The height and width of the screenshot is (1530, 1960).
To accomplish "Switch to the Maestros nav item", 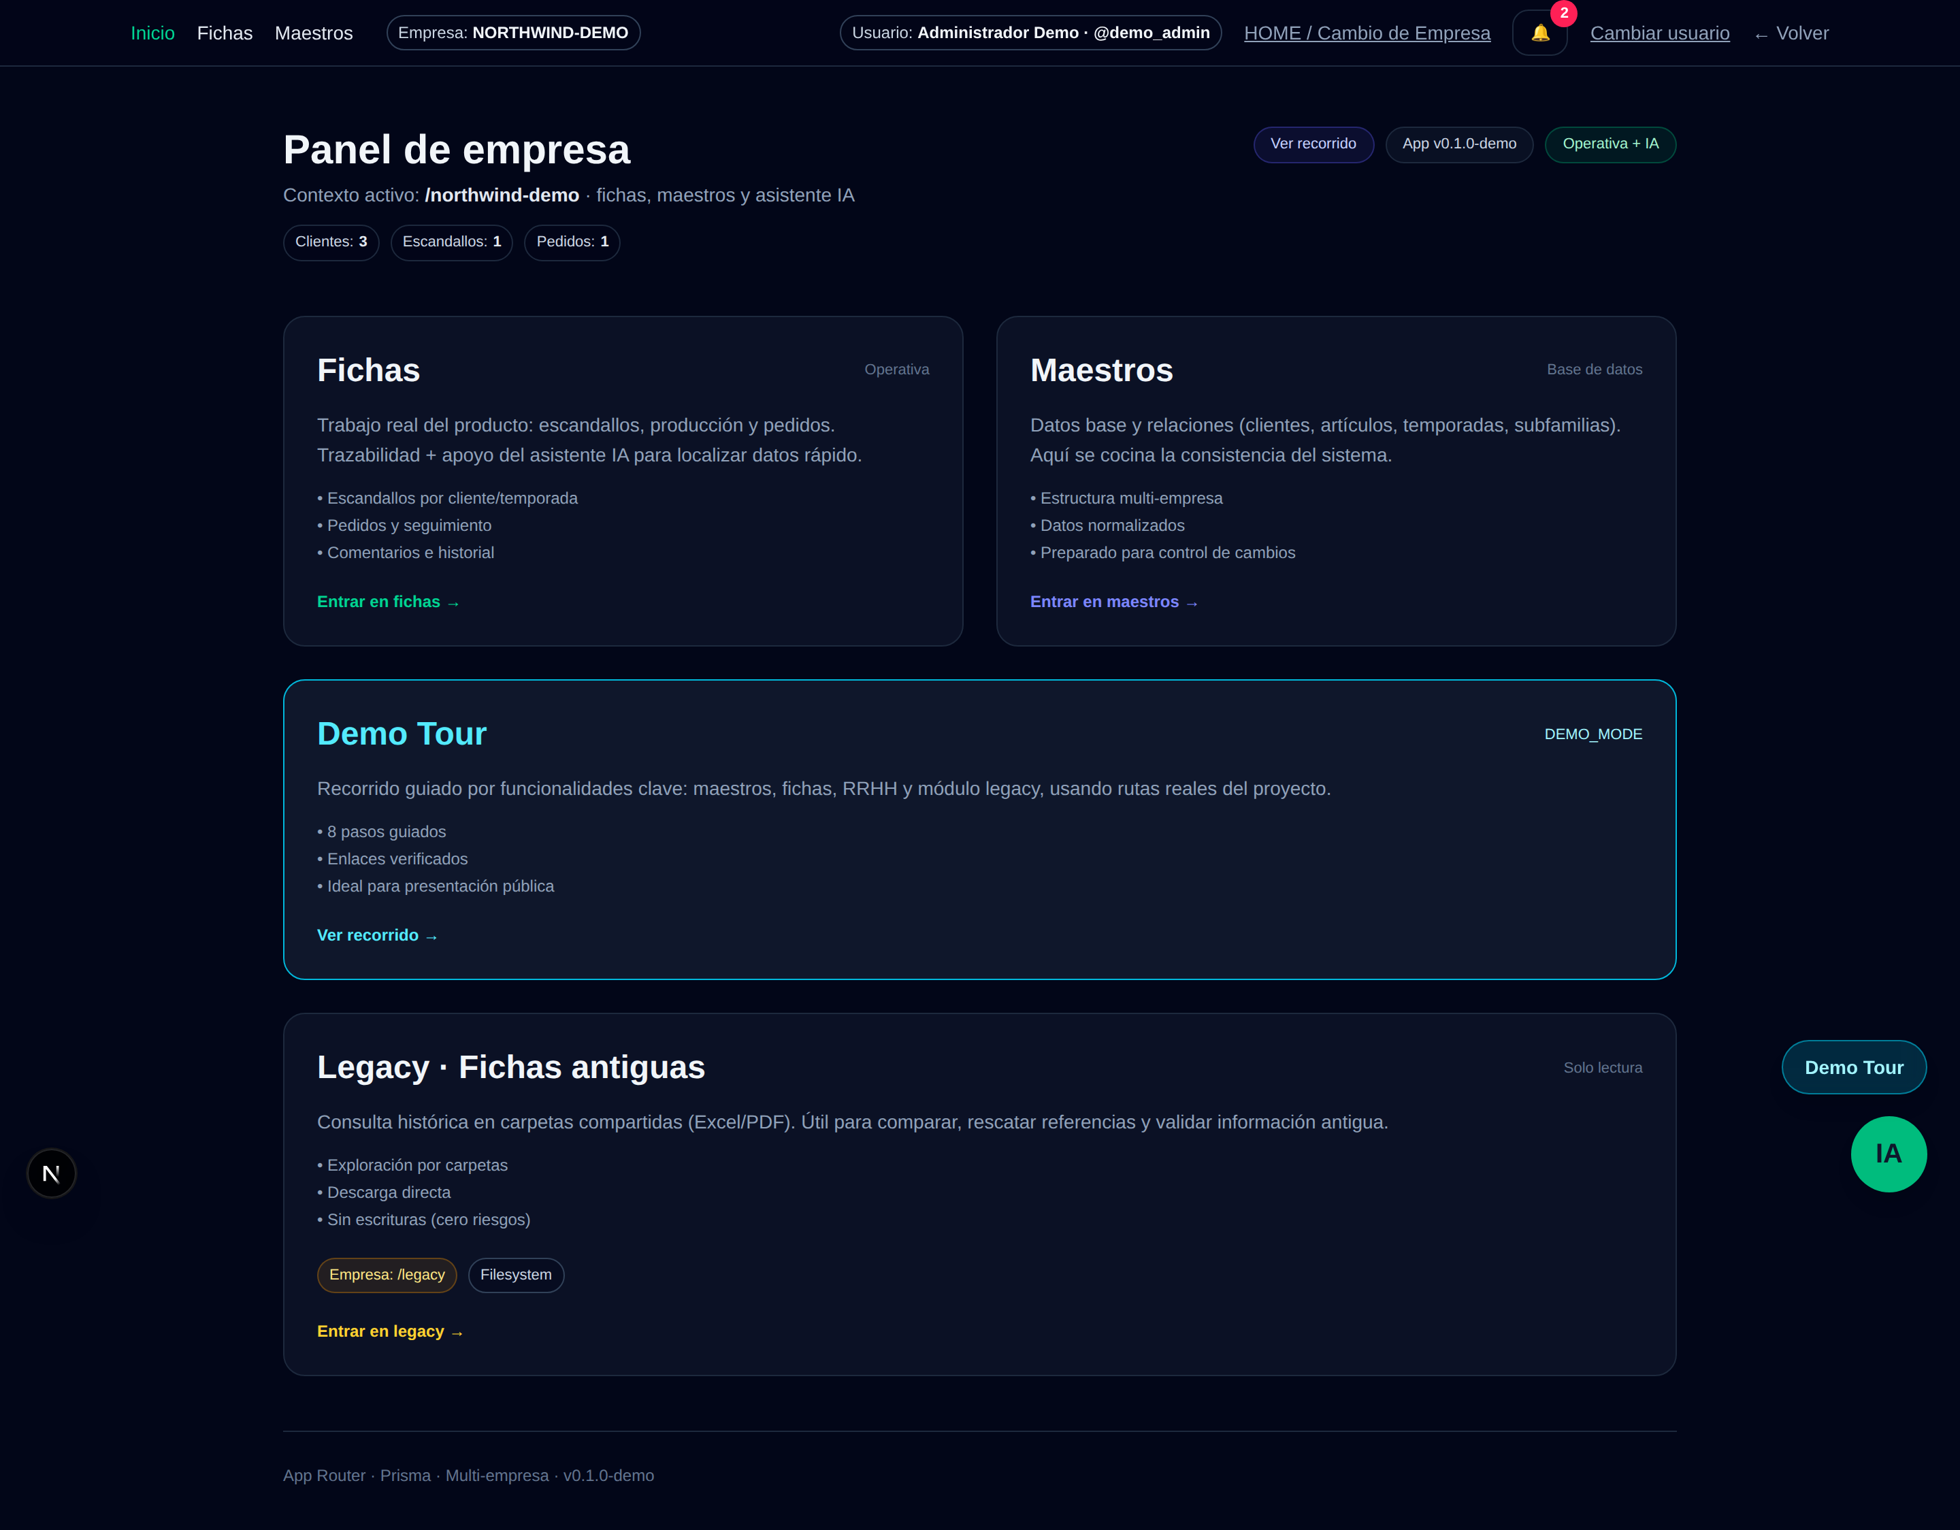I will [x=313, y=33].
